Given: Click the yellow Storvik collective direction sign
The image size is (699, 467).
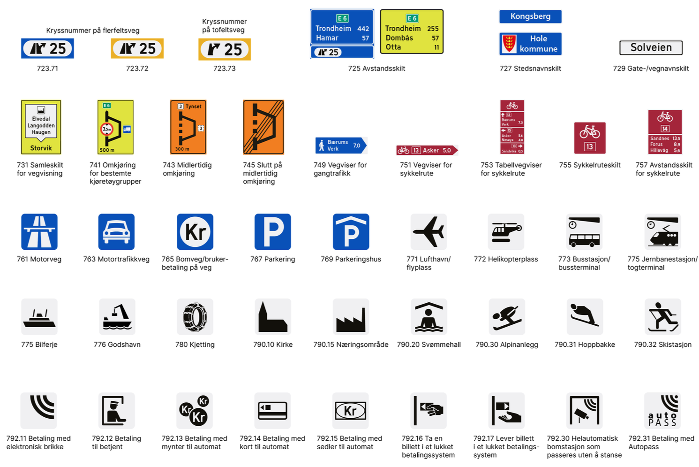Looking at the screenshot, I should click(x=41, y=127).
